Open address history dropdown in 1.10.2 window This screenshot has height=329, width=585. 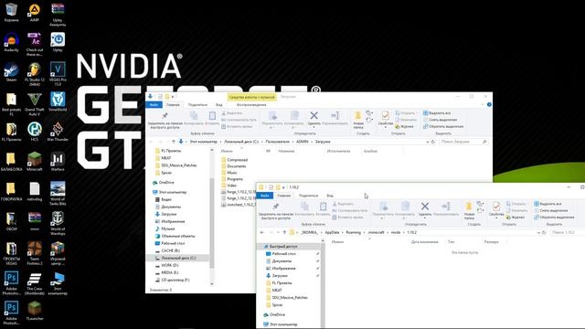click(538, 232)
